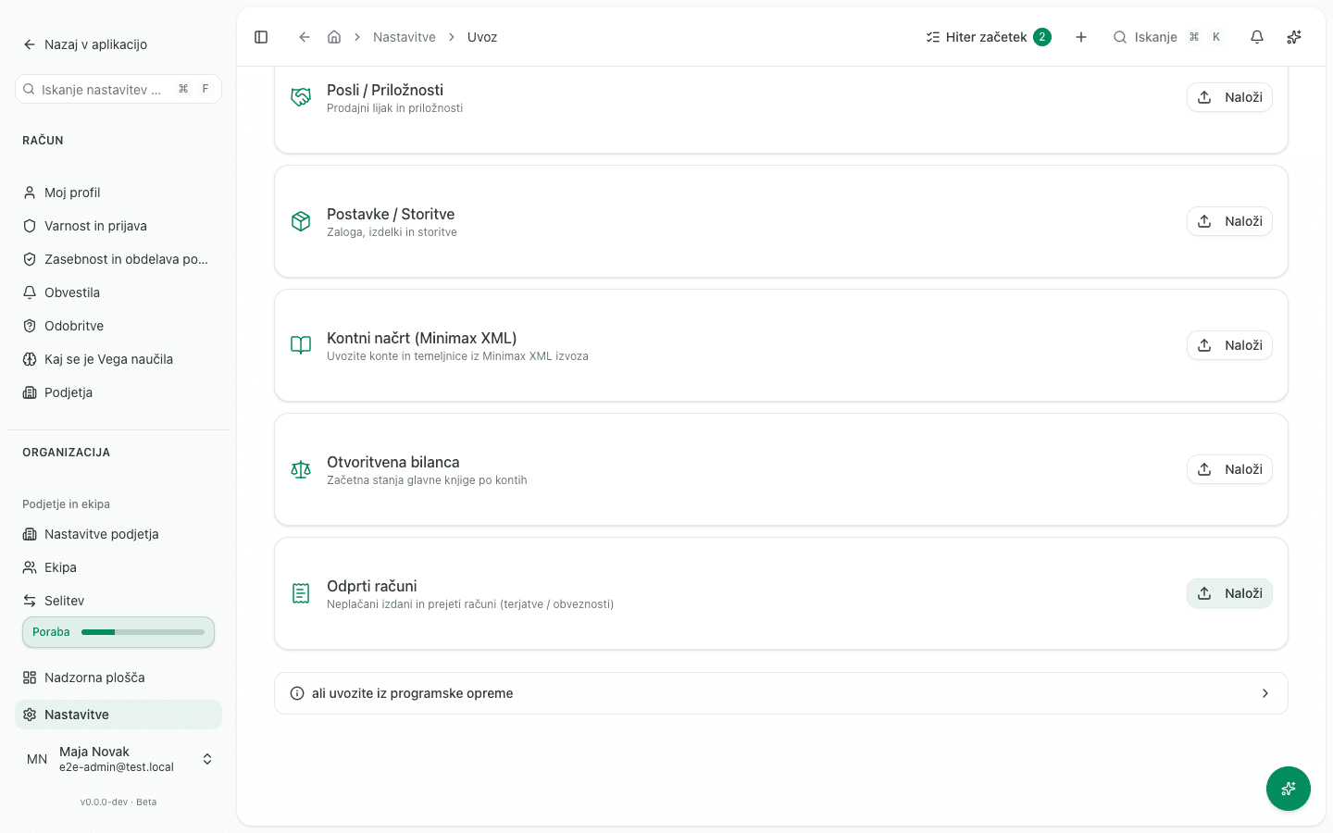
Task: Click the Nastavitve breadcrumb link
Action: 405,37
